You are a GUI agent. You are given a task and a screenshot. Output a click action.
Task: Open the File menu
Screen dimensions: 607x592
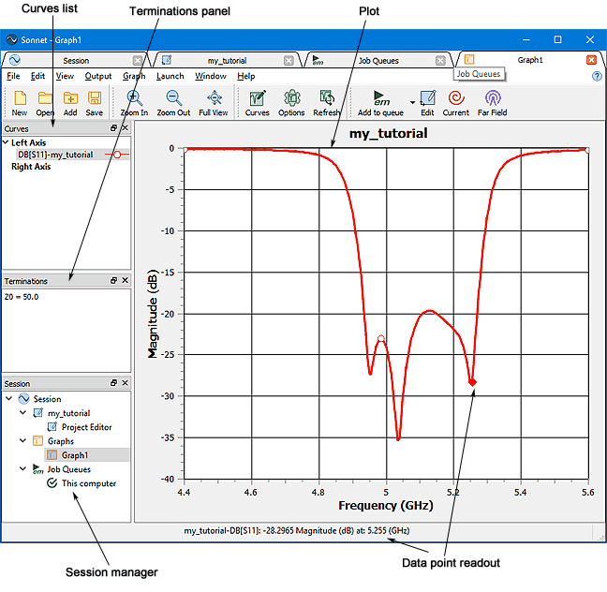13,76
